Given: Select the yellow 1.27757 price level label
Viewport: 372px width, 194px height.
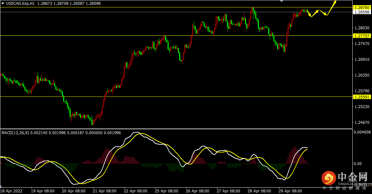Looking at the screenshot, I should [362, 36].
